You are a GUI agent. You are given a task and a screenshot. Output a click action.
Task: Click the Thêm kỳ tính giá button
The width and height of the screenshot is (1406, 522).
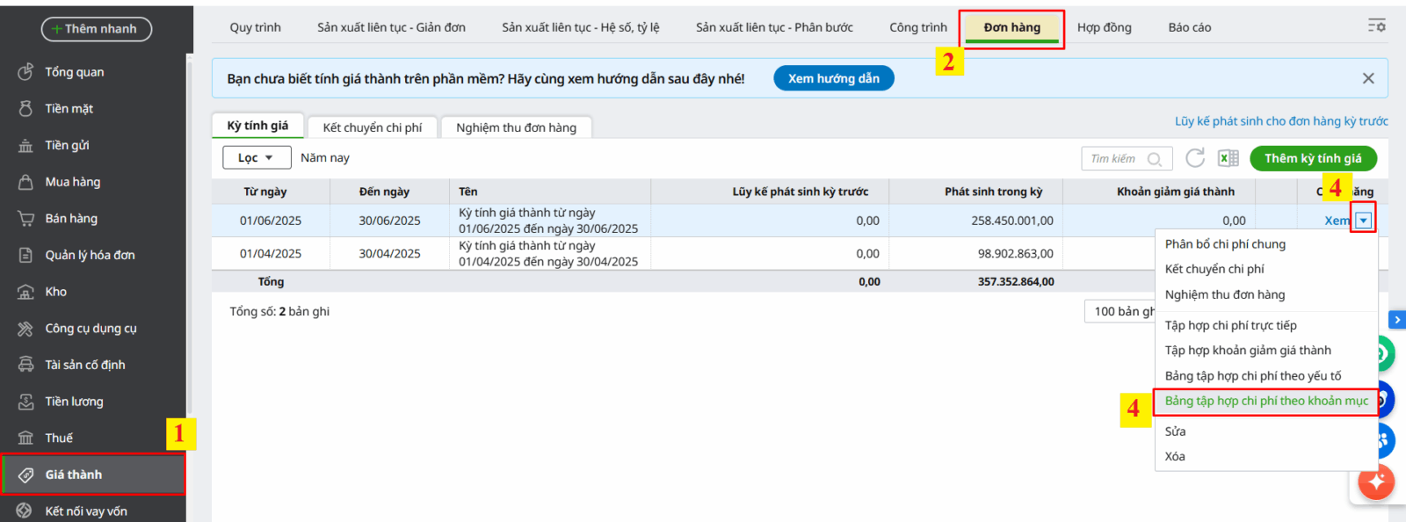click(x=1312, y=158)
